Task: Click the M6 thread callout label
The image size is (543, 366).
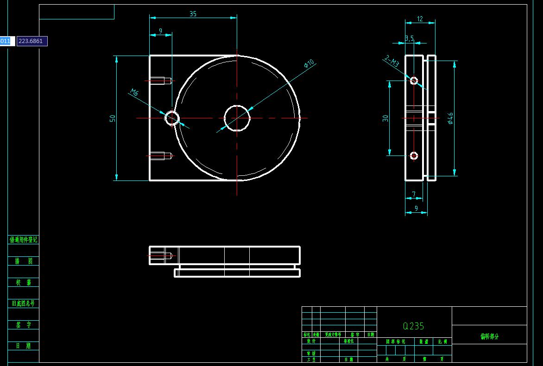Action: [x=134, y=93]
